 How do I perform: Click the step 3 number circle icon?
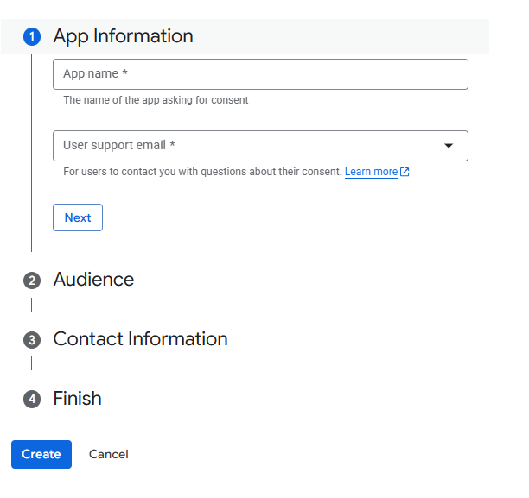pos(32,340)
